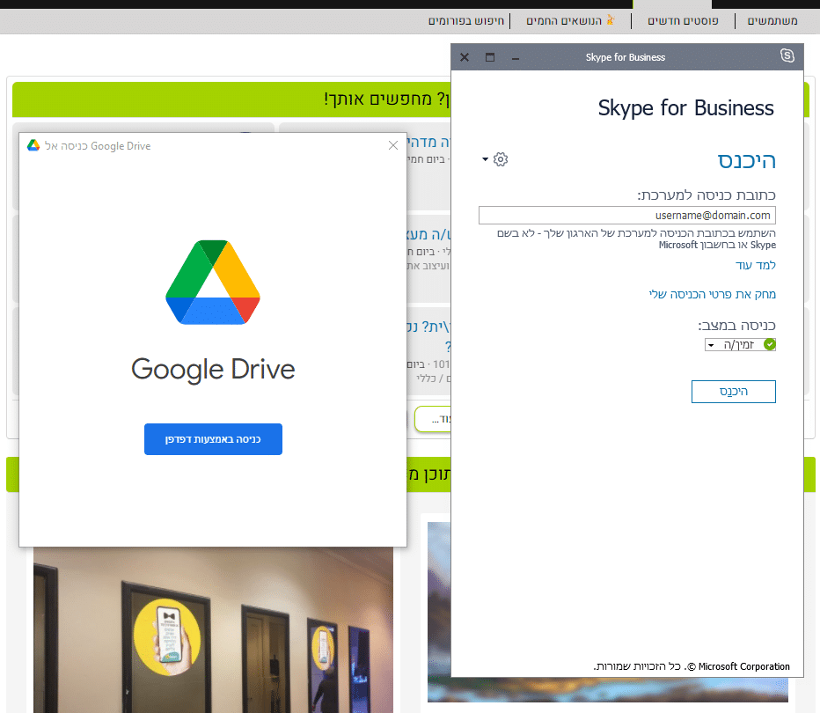Open the 'משתמשים' users menu

click(x=772, y=21)
